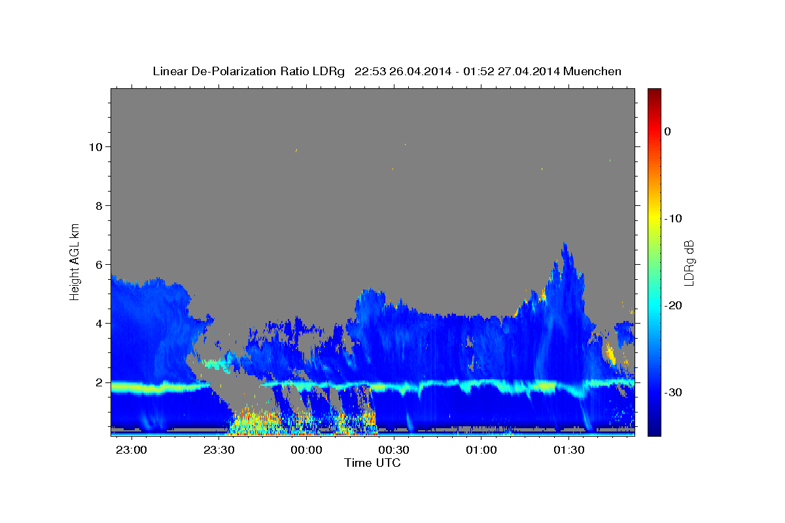The image size is (785, 523).
Task: Click the cyan melting layer band at 2 km
Action: [x=372, y=386]
